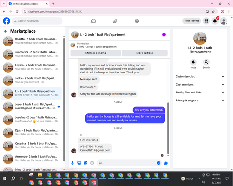The image size is (233, 186).
Task: Open Armando conversation in list
Action: [x=32, y=159]
